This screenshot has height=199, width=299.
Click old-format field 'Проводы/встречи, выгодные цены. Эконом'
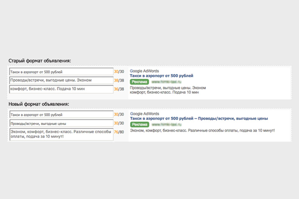61,80
